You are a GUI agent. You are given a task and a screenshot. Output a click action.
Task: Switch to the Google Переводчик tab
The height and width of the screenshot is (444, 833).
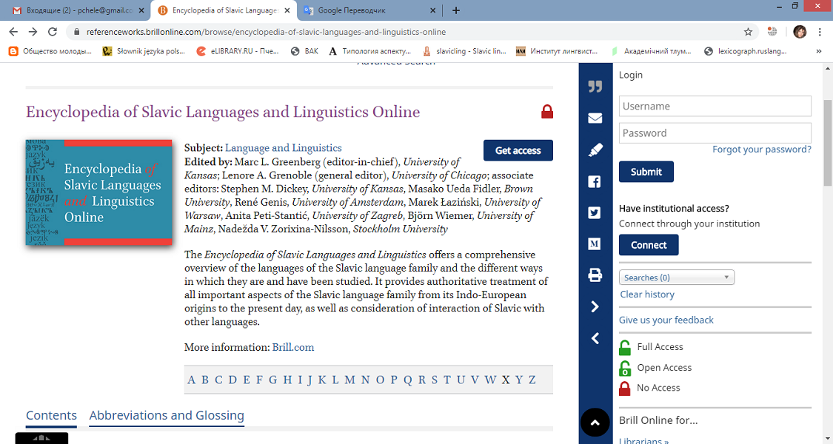pos(369,10)
